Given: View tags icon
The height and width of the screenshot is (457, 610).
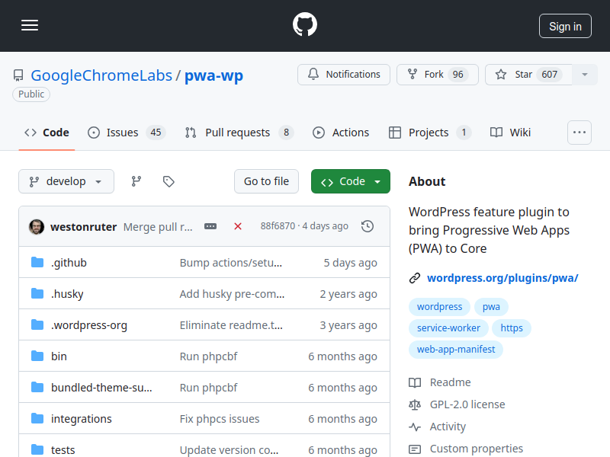Looking at the screenshot, I should coord(169,181).
